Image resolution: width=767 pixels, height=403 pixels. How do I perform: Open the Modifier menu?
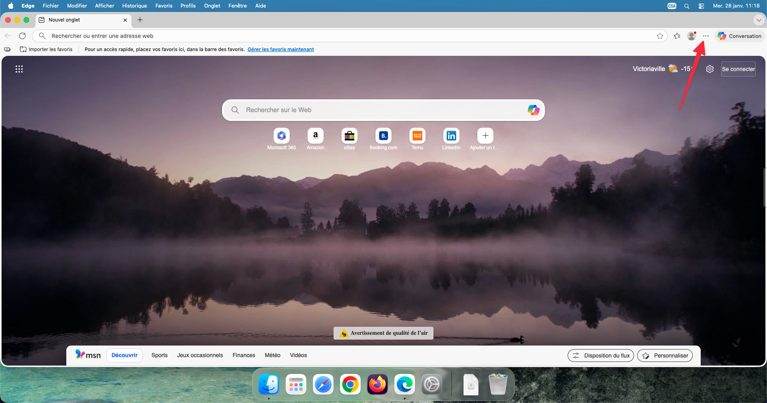77,6
